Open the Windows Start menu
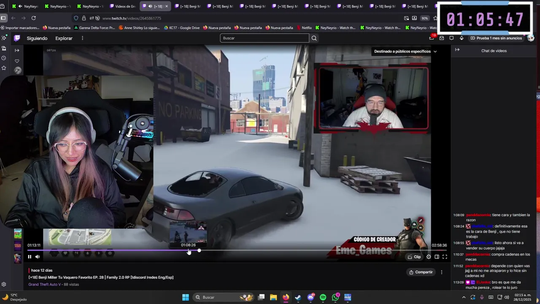 (x=186, y=297)
